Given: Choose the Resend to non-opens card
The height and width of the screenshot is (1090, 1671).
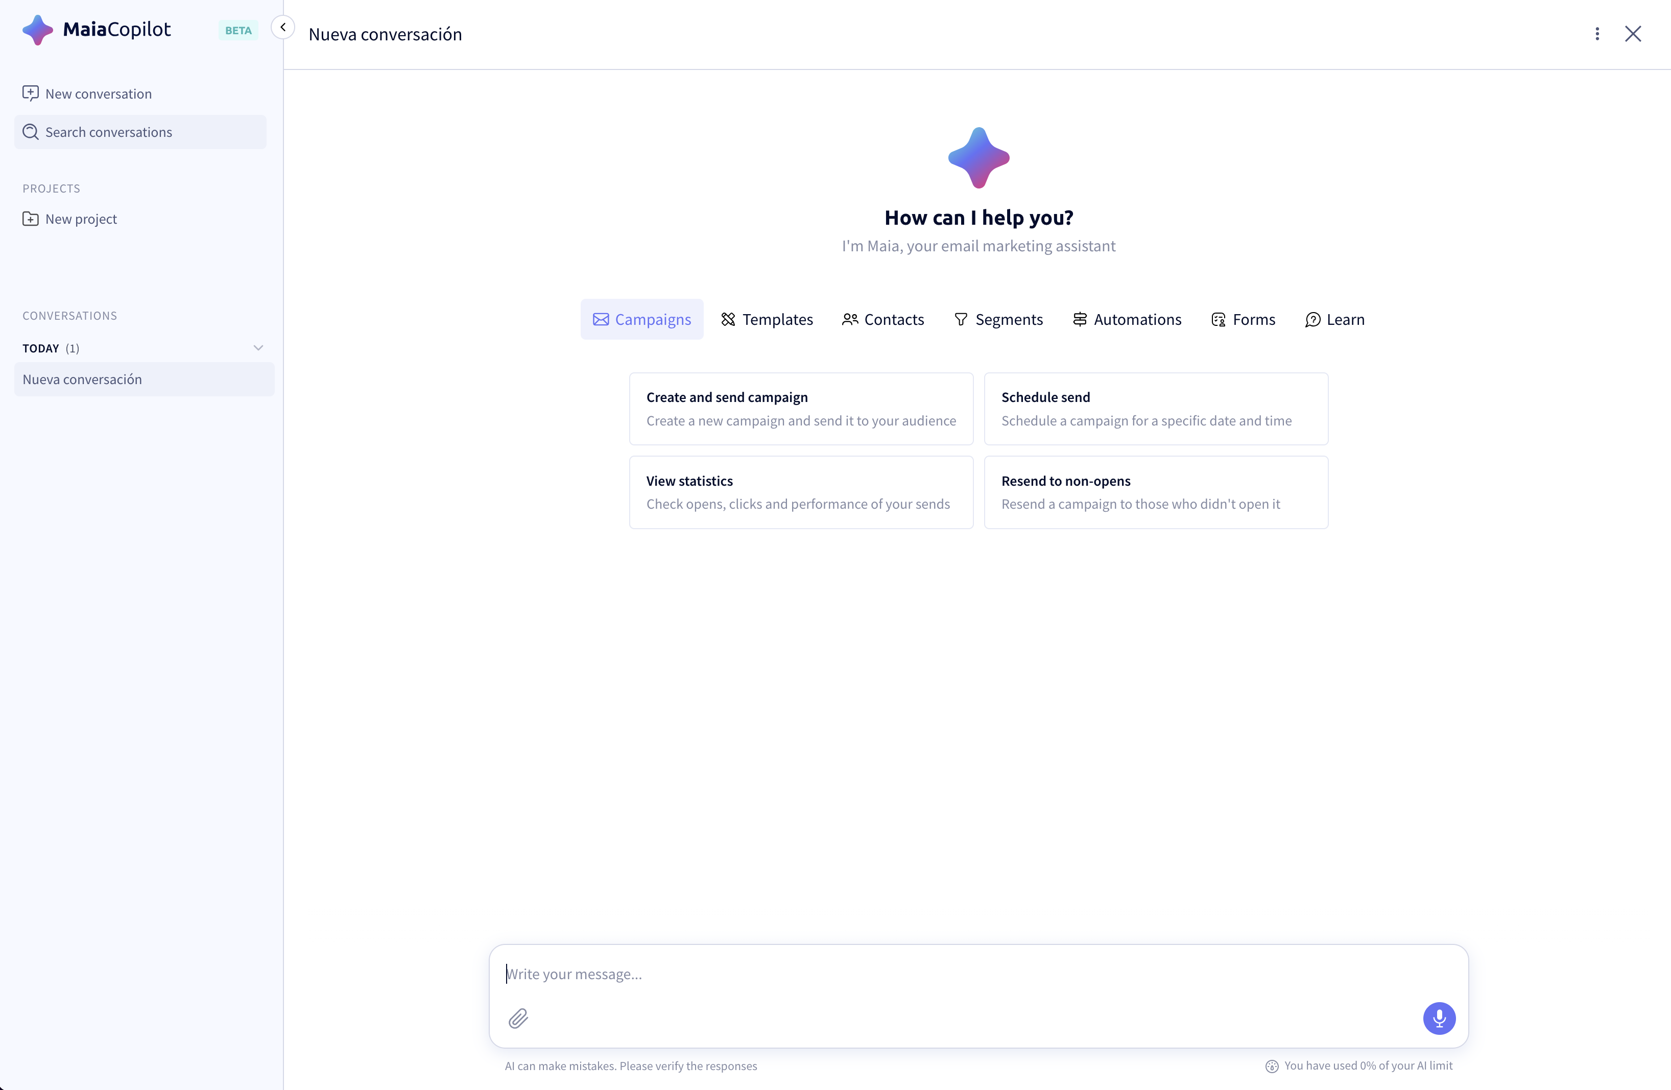Looking at the screenshot, I should 1156,492.
